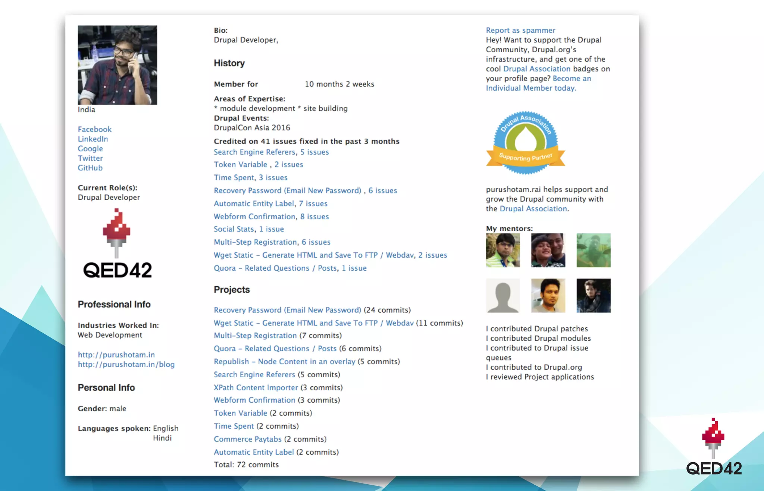
Task: Visit the LinkedIn profile link
Action: 93,139
